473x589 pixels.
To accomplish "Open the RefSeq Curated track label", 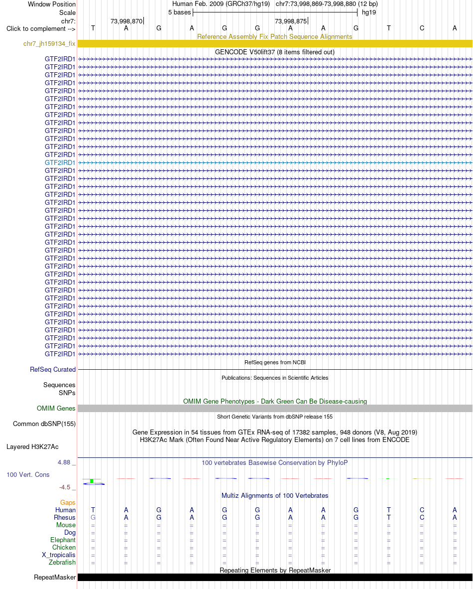I will (x=53, y=370).
